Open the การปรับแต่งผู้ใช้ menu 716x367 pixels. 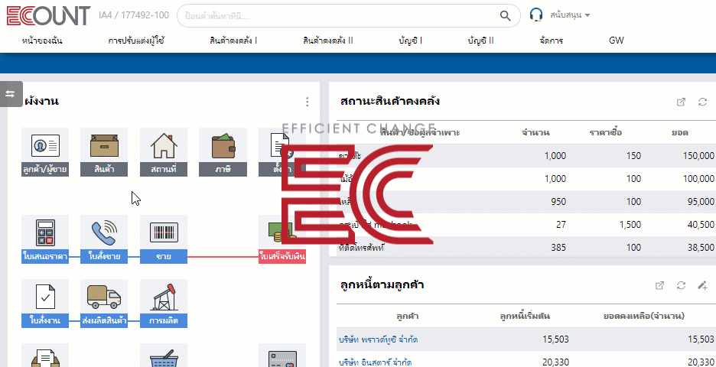(x=136, y=41)
